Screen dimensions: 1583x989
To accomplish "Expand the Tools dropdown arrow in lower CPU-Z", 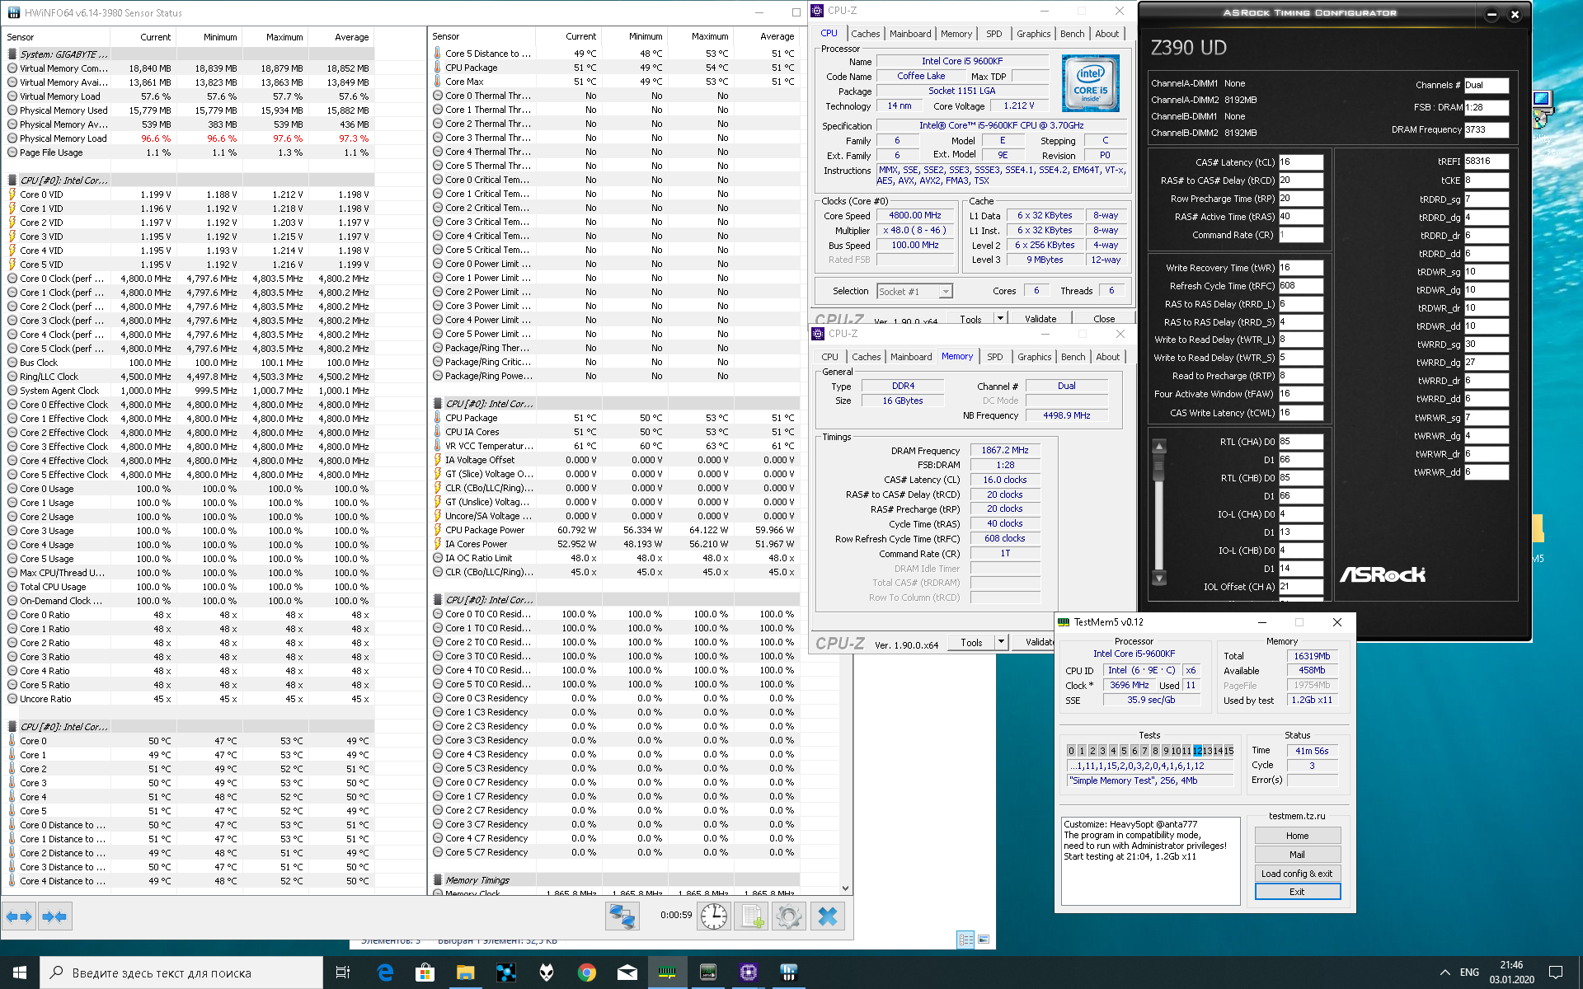I will [x=1001, y=642].
